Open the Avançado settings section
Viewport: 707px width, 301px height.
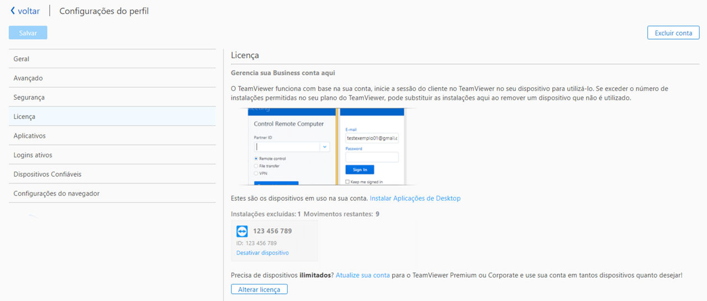pyautogui.click(x=112, y=78)
